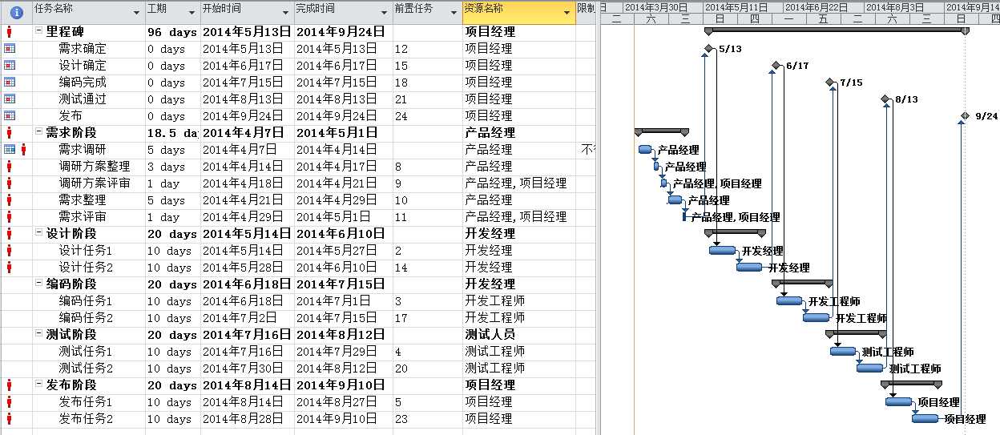
Task: Click the 设计任务2 Gantt bar
Action: pos(749,268)
